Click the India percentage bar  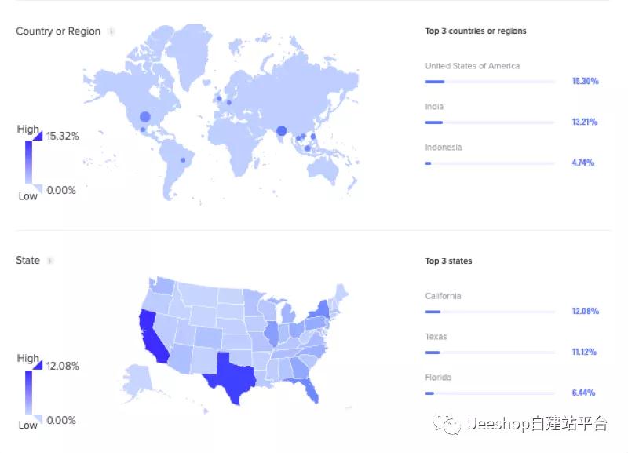[x=490, y=122]
